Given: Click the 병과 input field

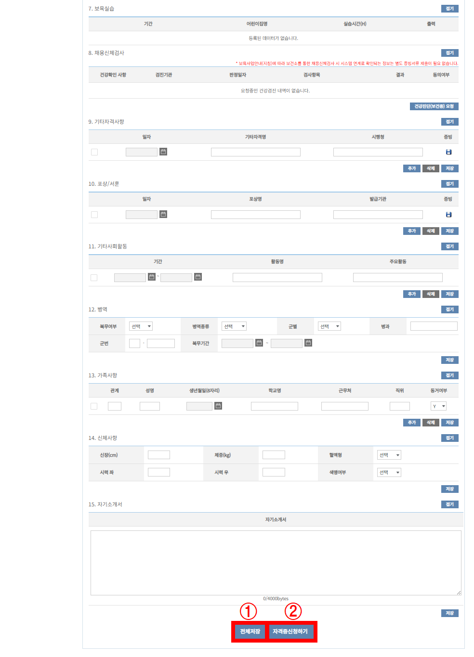Looking at the screenshot, I should click(434, 326).
